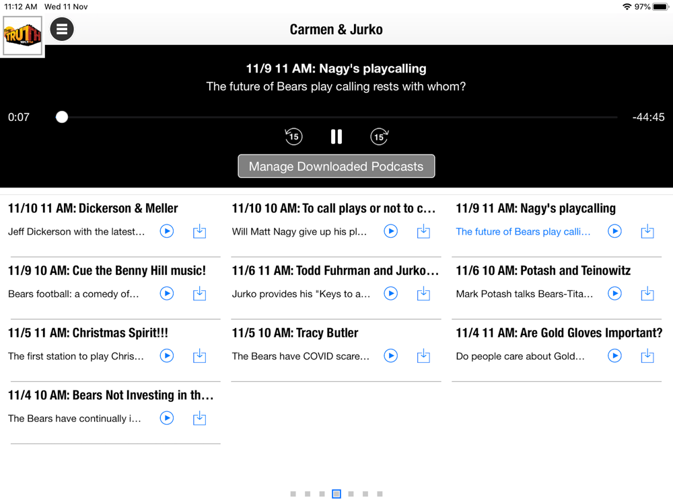
Task: Download Cue the Benny Hill music episode
Action: (200, 294)
